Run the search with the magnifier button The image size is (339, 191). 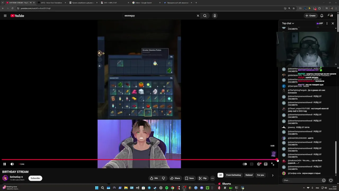point(205,16)
